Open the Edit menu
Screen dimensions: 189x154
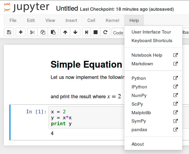31,20
